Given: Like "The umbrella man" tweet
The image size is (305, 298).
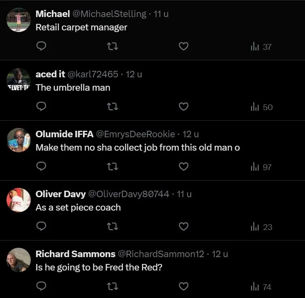Looking at the screenshot, I should click(183, 106).
